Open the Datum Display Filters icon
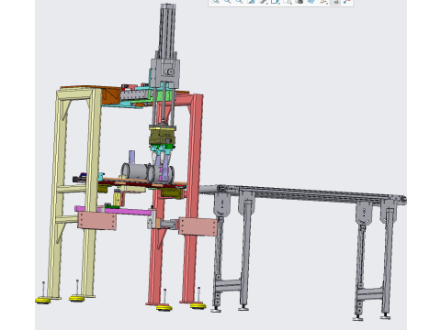 pyautogui.click(x=323, y=2)
